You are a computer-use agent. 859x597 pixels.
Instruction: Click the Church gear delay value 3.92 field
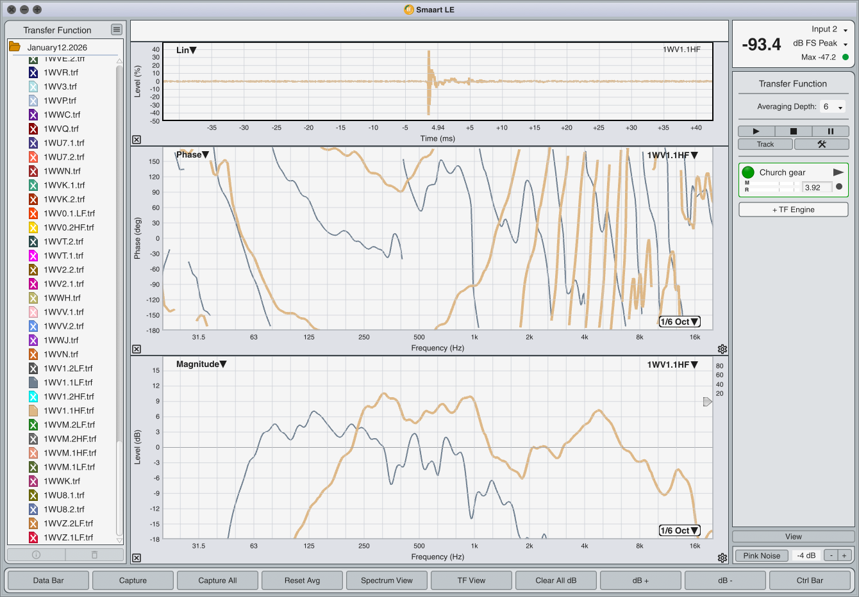(817, 187)
